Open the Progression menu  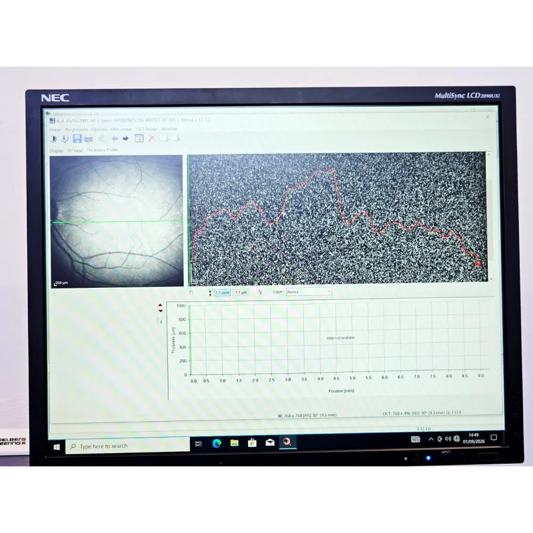point(76,130)
